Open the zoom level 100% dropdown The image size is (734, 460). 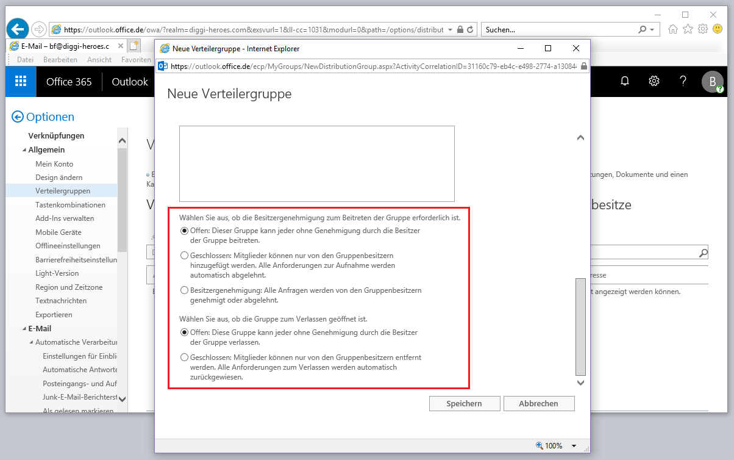(x=574, y=446)
